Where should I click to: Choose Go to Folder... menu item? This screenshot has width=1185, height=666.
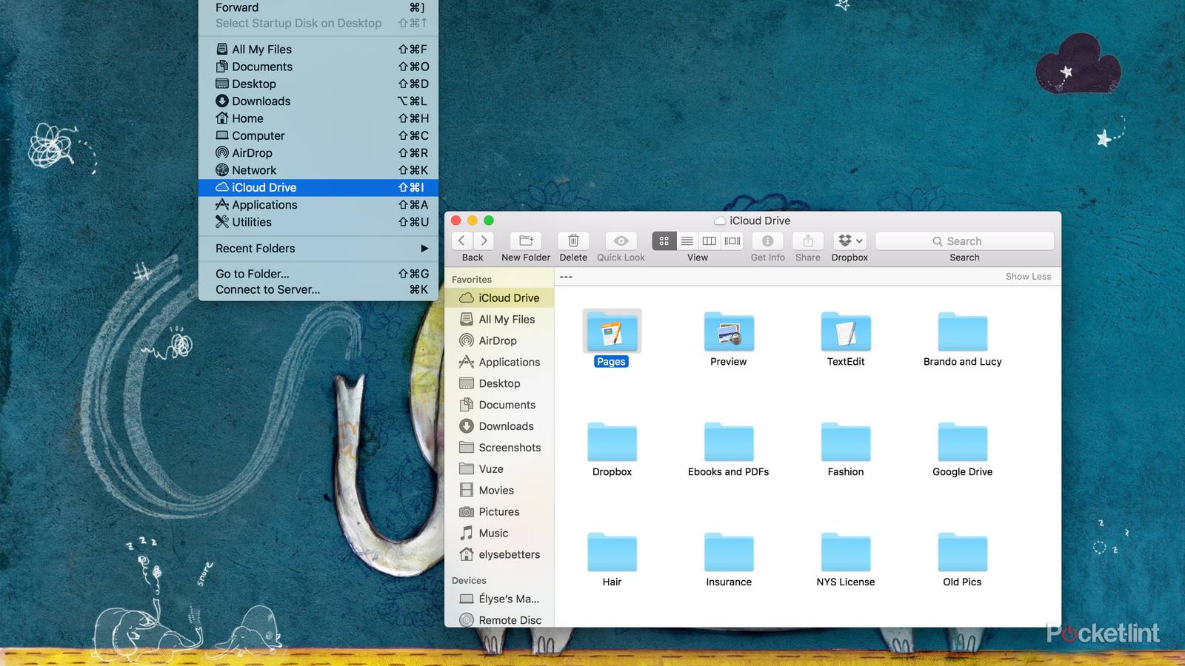pyautogui.click(x=318, y=274)
